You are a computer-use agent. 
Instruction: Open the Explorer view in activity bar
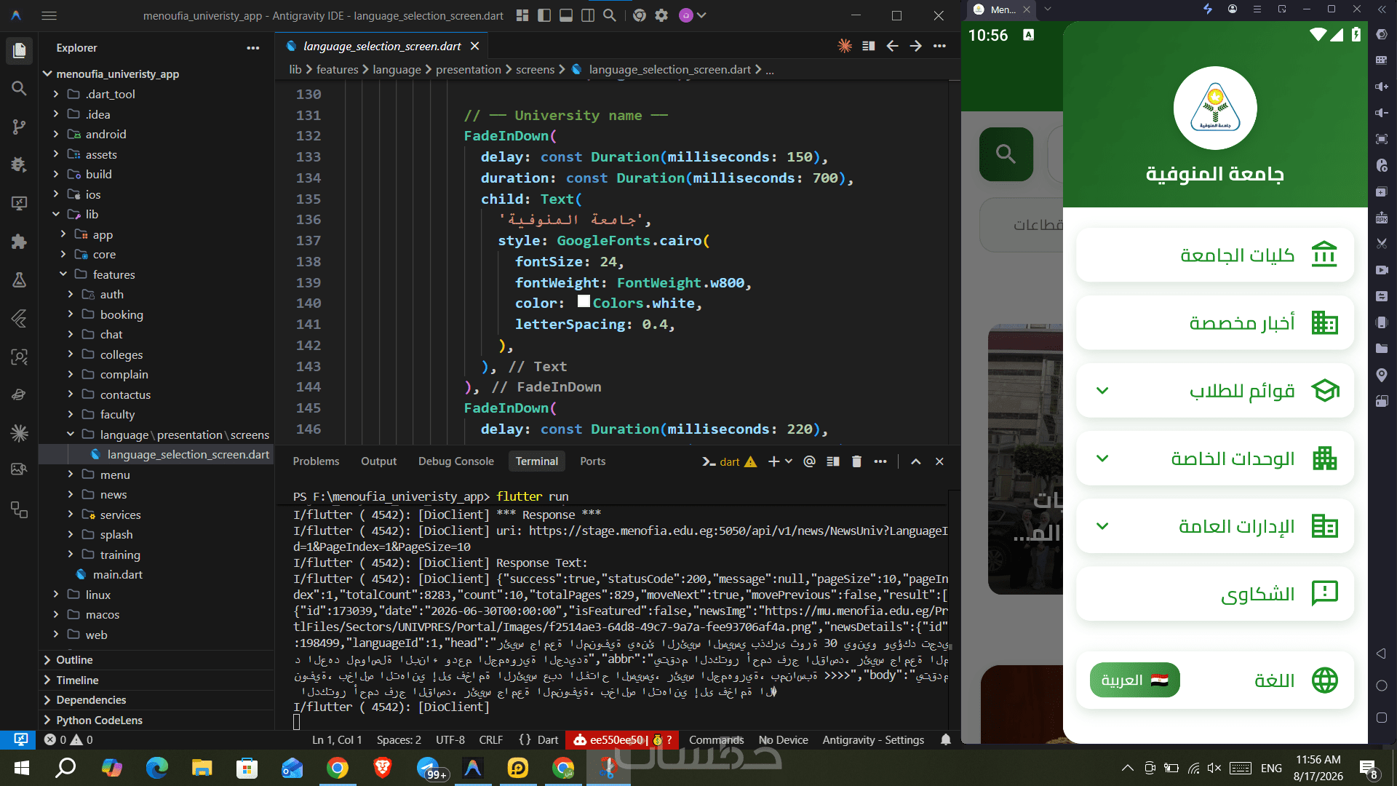click(19, 49)
